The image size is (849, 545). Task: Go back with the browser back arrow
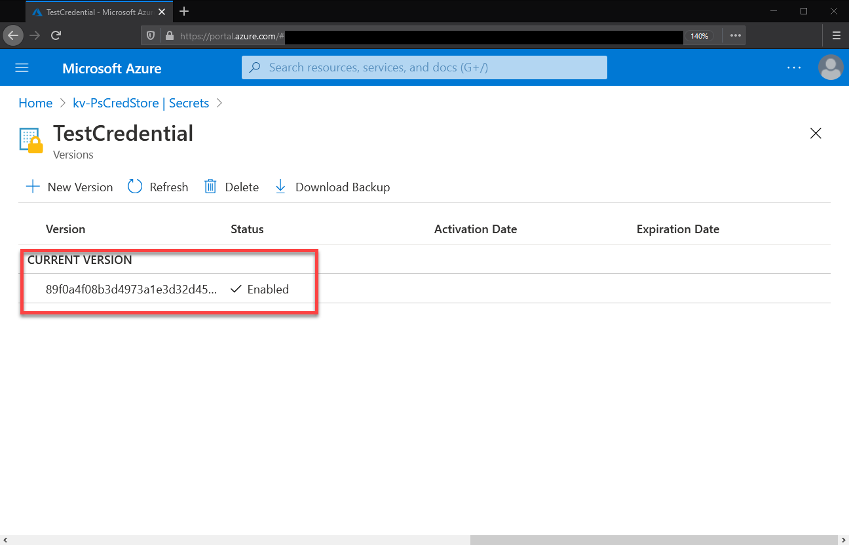13,35
